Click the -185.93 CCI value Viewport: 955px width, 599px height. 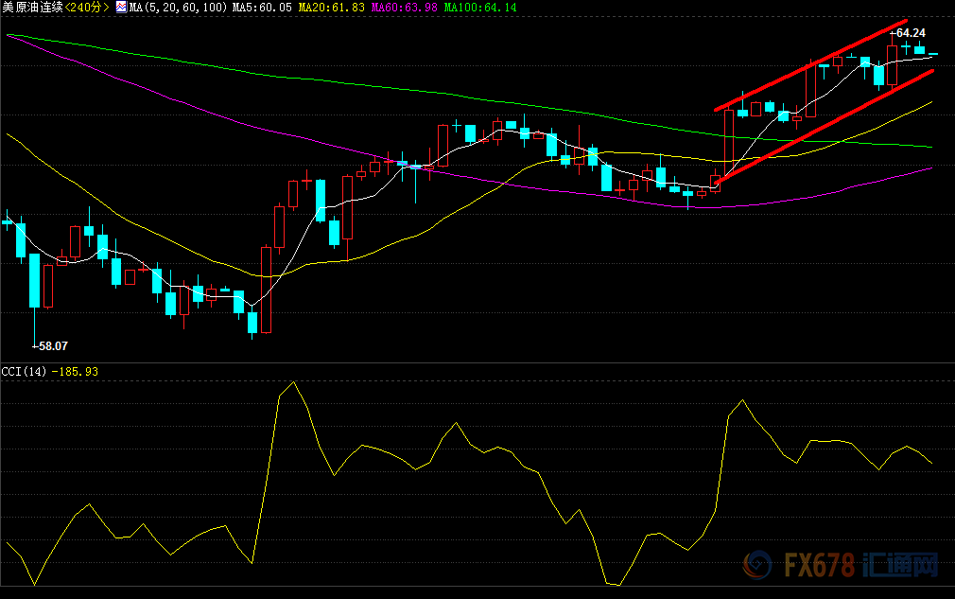click(x=75, y=372)
